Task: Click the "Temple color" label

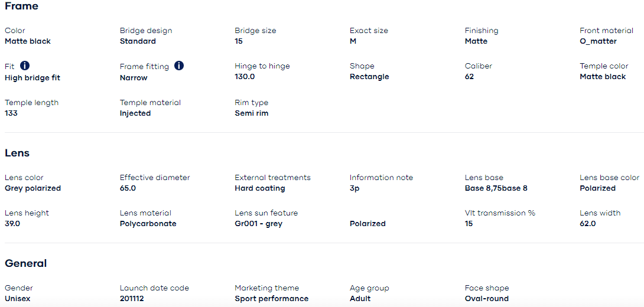Action: pos(604,66)
